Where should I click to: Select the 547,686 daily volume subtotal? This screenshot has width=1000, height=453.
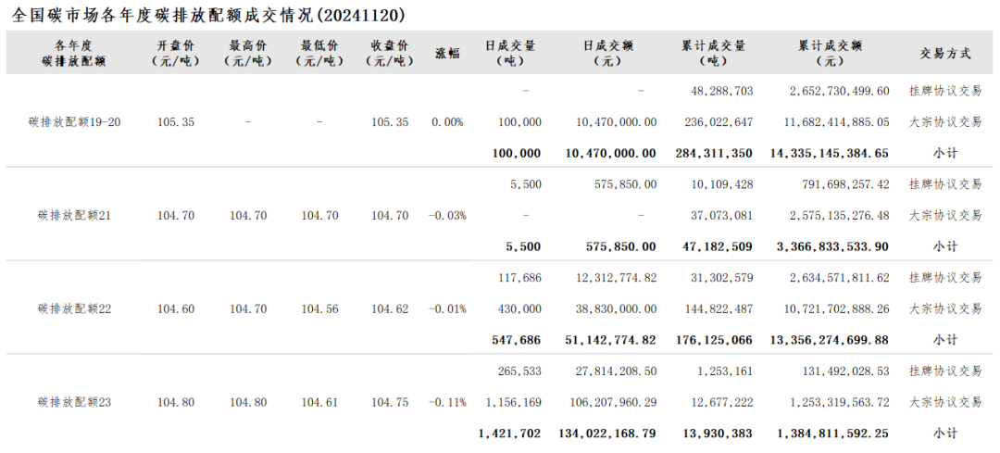coord(516,340)
